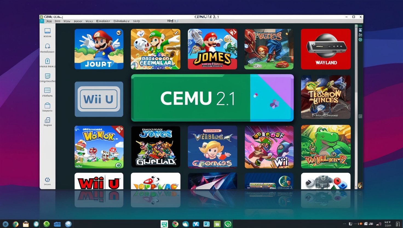
Task: Select the black background fighters game tile
Action: click(156, 147)
